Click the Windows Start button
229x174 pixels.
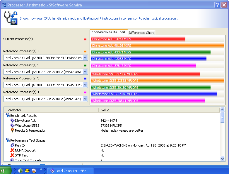[x=5, y=170]
